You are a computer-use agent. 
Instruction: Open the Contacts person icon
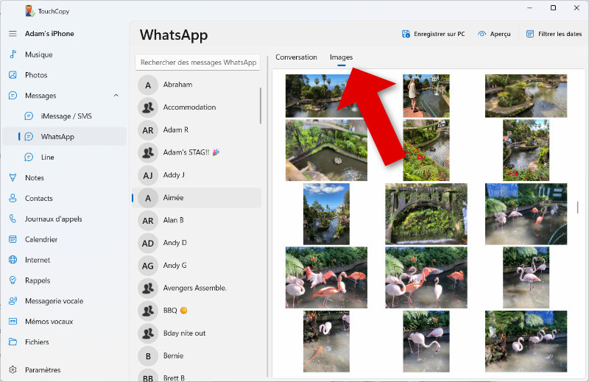tap(13, 198)
